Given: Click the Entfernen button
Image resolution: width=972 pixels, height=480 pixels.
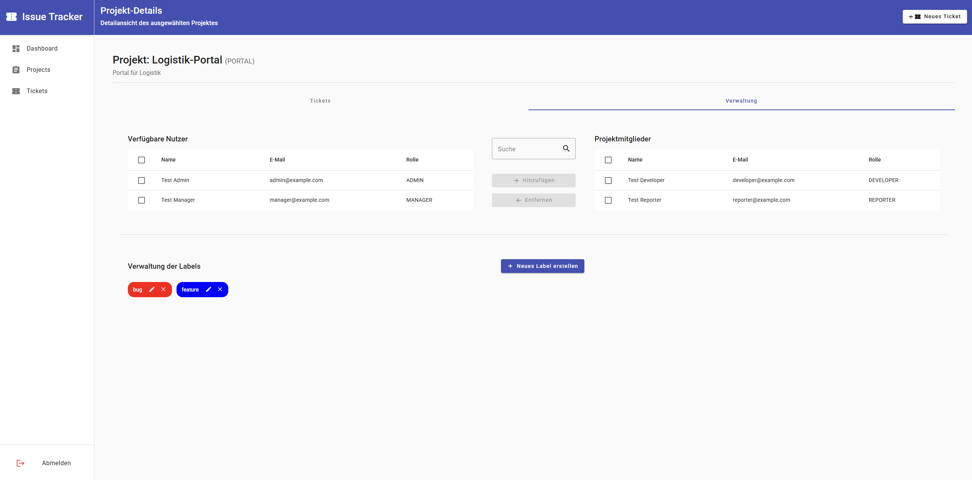Looking at the screenshot, I should (x=534, y=200).
